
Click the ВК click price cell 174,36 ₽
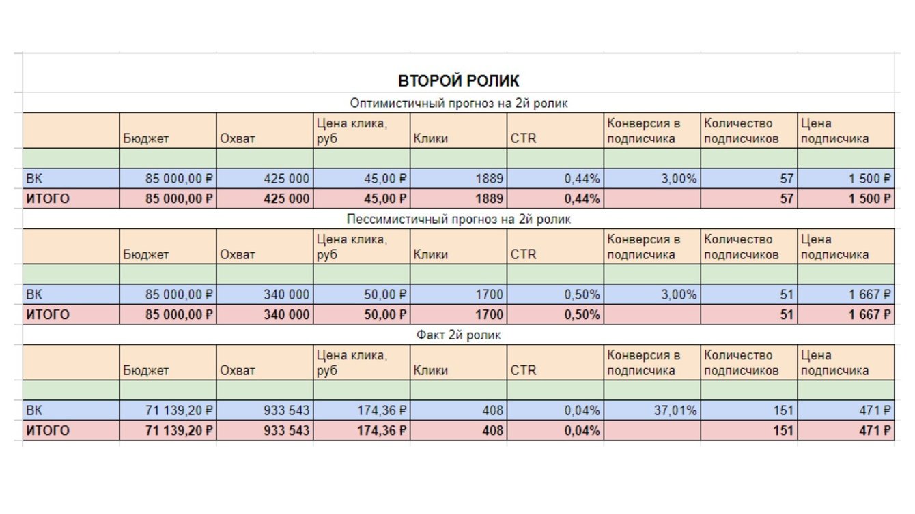pos(362,410)
